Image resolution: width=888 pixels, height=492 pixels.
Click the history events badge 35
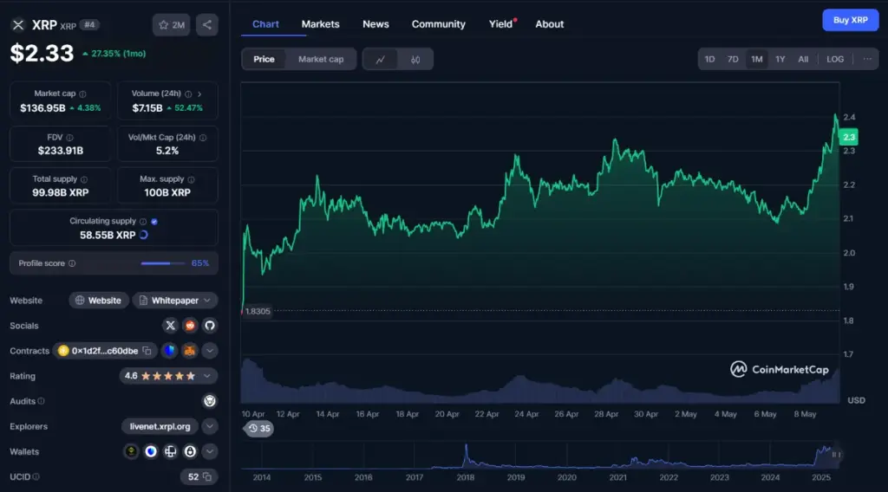point(258,429)
